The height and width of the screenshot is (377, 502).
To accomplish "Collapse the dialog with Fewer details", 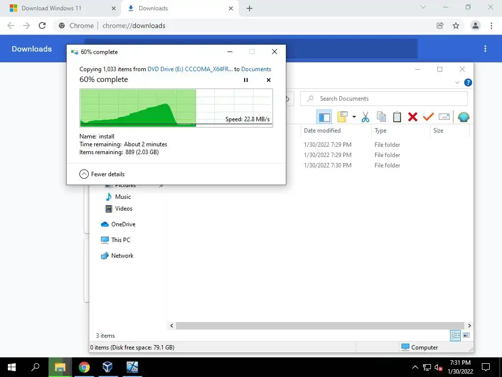I will [x=102, y=174].
